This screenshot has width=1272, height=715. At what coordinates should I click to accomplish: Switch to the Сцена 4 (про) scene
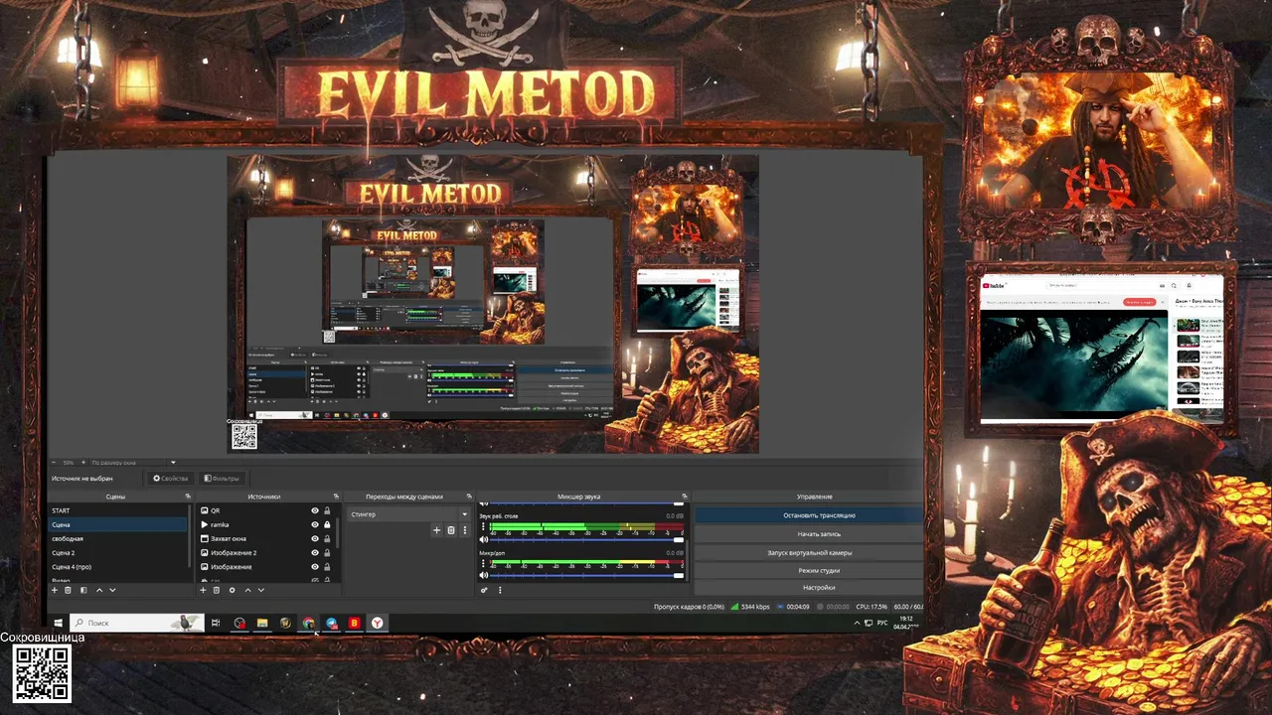118,566
